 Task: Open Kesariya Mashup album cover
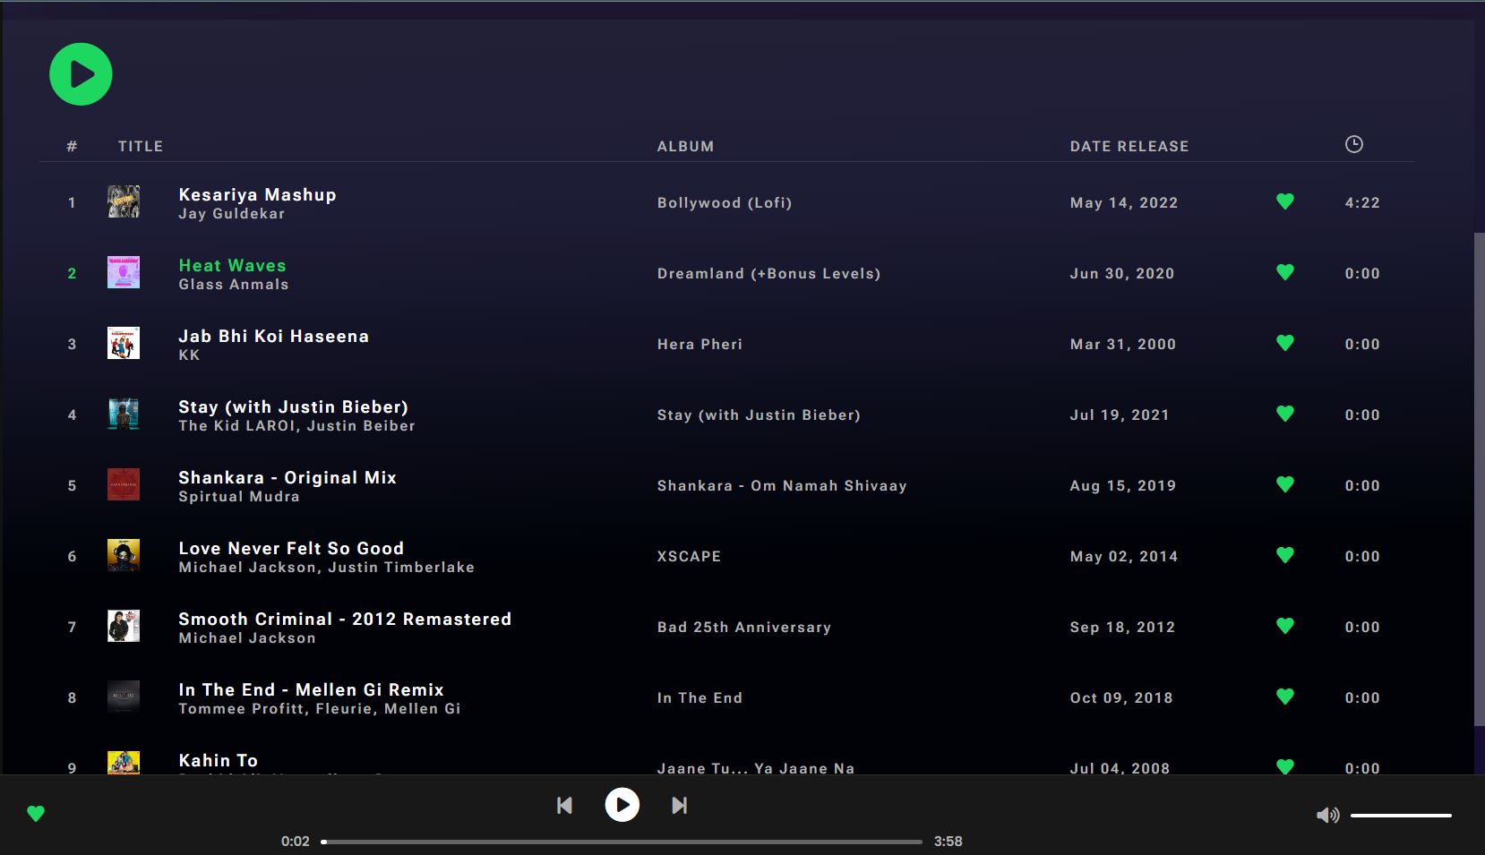(124, 201)
